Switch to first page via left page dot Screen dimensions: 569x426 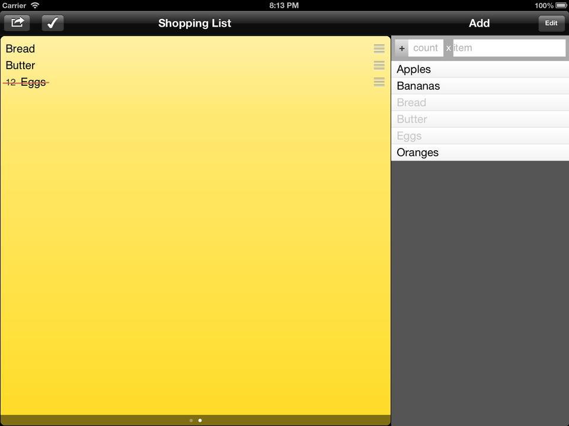pyautogui.click(x=191, y=421)
